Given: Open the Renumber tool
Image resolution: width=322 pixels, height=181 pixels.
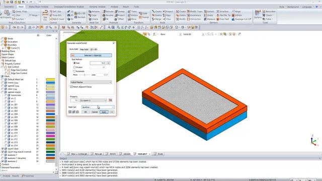Looking at the screenshot, I should 269,12.
